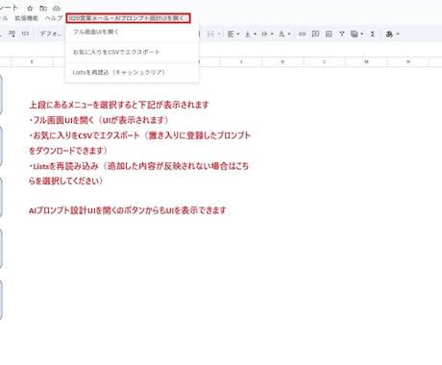This screenshot has height=365, width=442.
Task: Select column K header
Action: click(x=282, y=61)
